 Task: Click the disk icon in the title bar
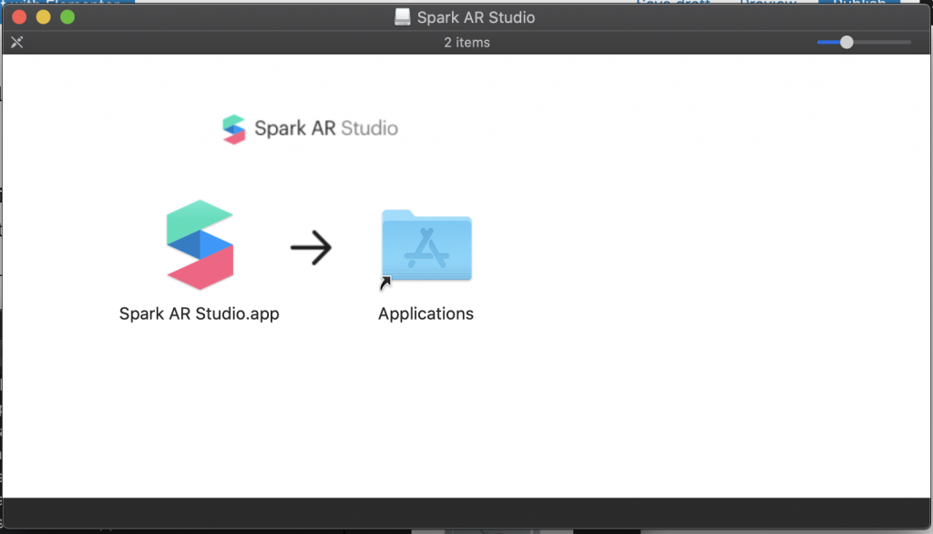(x=402, y=16)
